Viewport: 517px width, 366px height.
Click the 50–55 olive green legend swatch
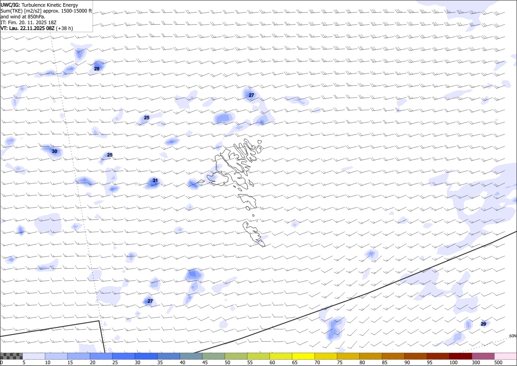click(236, 356)
